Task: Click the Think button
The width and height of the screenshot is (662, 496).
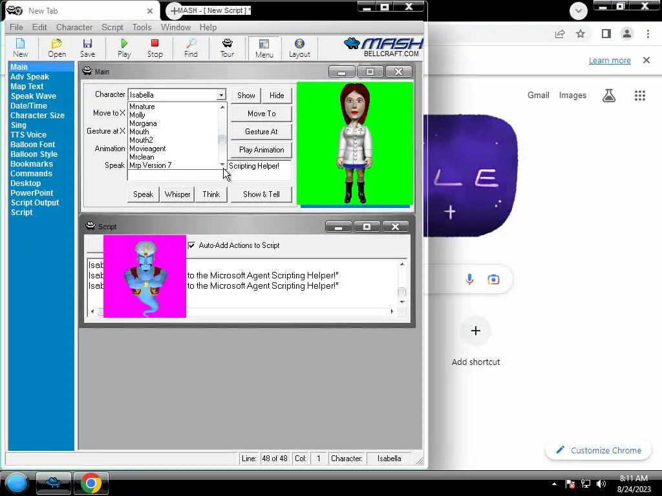Action: (x=211, y=194)
